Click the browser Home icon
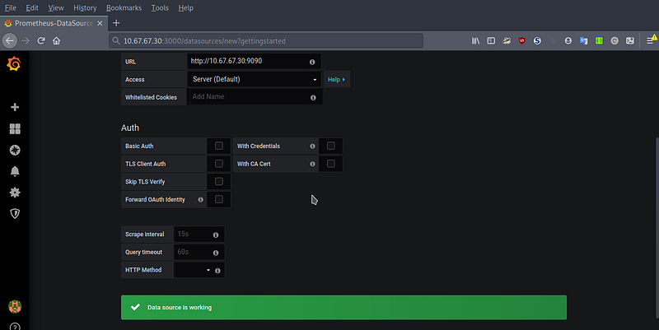659x330 pixels. click(56, 40)
